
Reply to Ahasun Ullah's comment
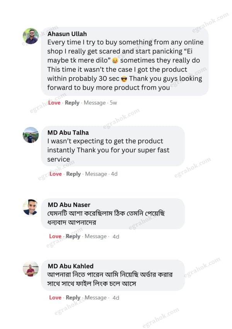click(x=72, y=103)
